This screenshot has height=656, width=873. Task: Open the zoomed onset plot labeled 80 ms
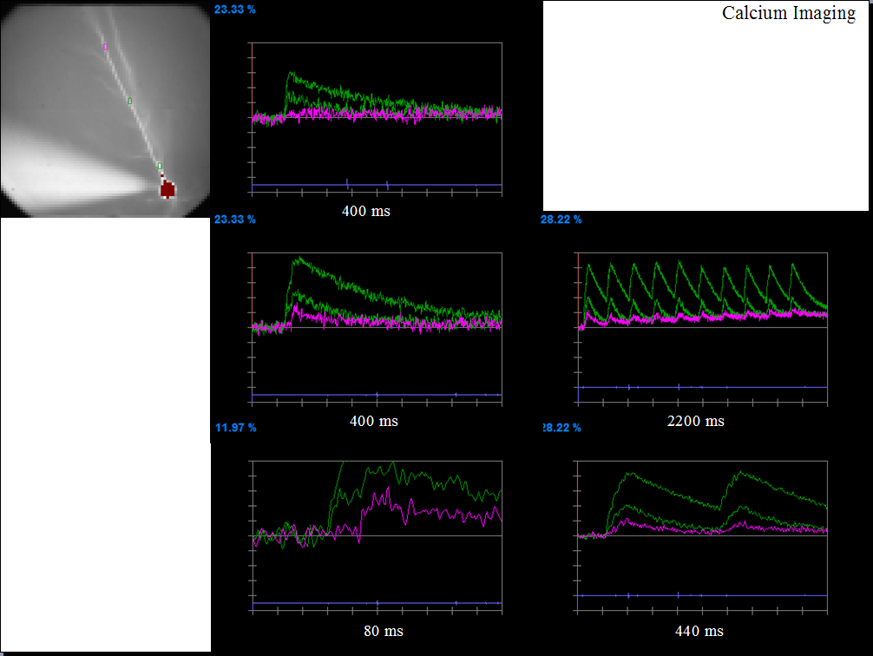(x=377, y=537)
